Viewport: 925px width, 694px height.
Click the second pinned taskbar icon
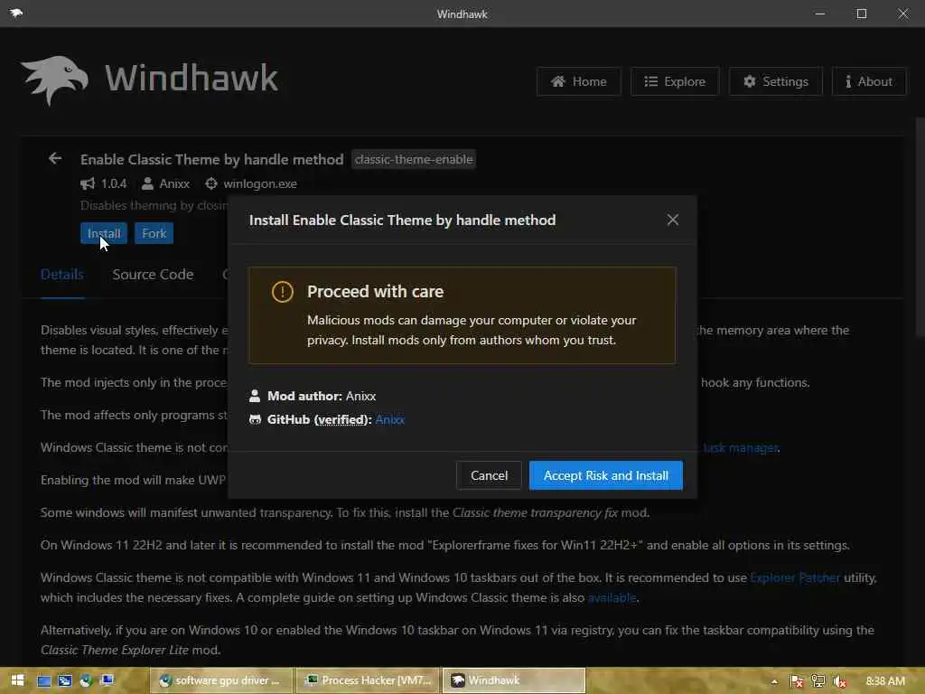pyautogui.click(x=65, y=680)
